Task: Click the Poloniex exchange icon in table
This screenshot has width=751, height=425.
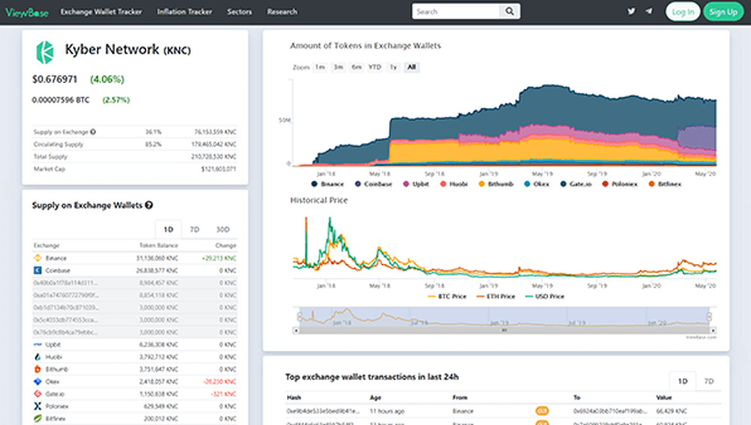Action: pyautogui.click(x=38, y=406)
